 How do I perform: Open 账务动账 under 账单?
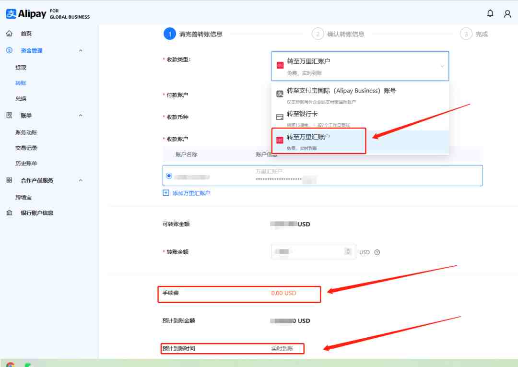point(26,132)
